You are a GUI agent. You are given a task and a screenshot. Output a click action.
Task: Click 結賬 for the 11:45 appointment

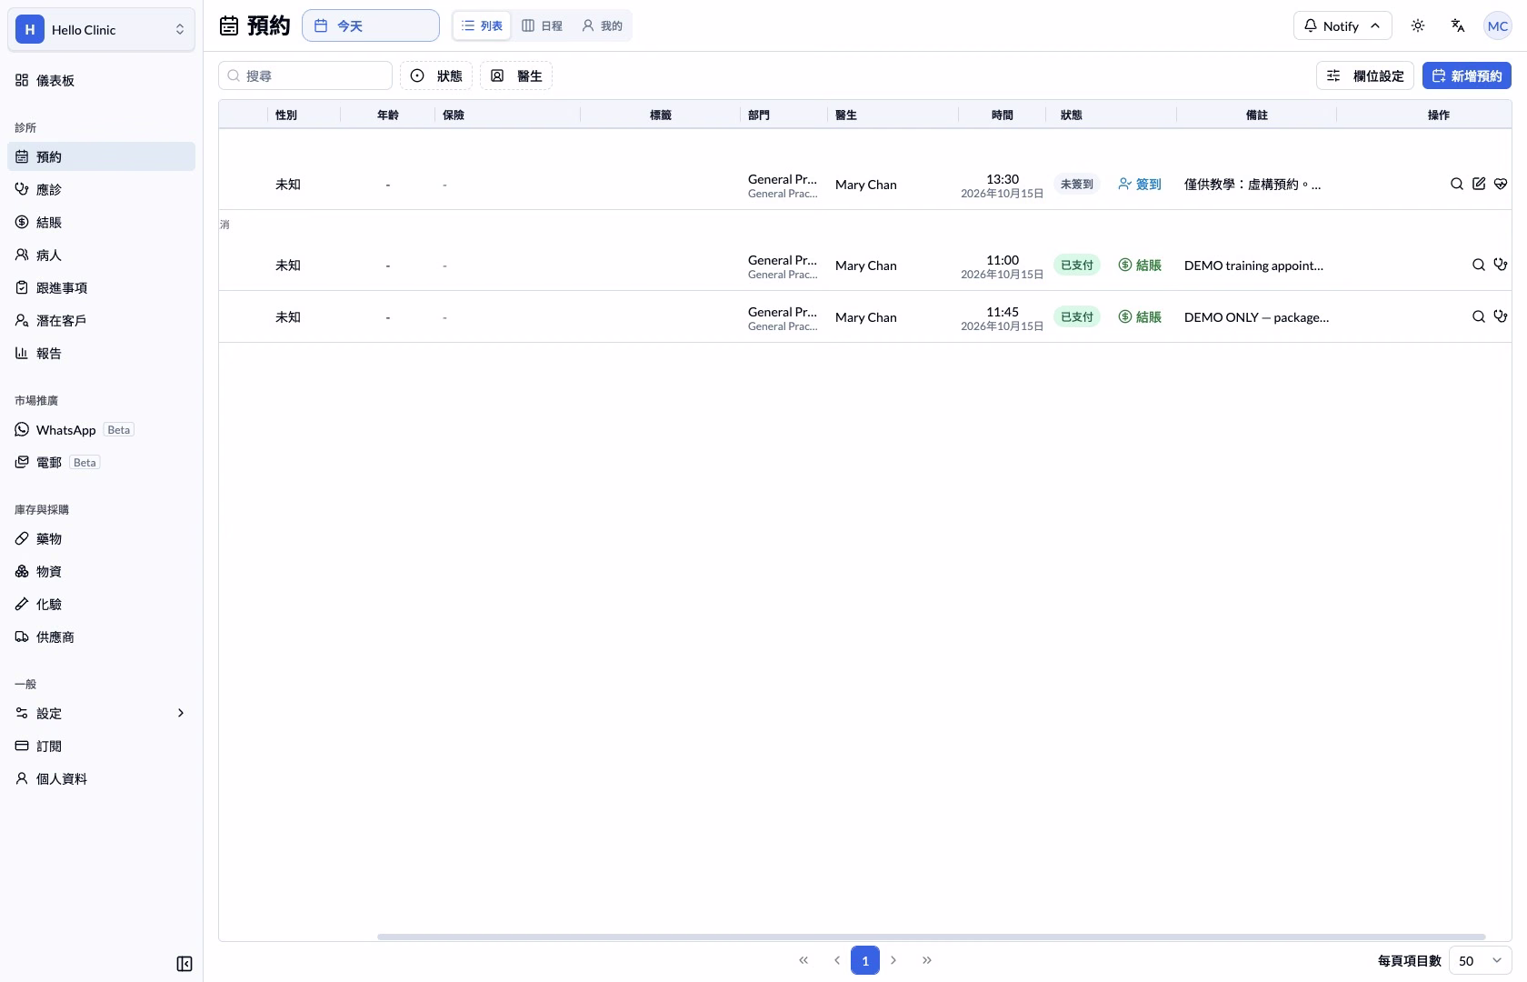1140,316
